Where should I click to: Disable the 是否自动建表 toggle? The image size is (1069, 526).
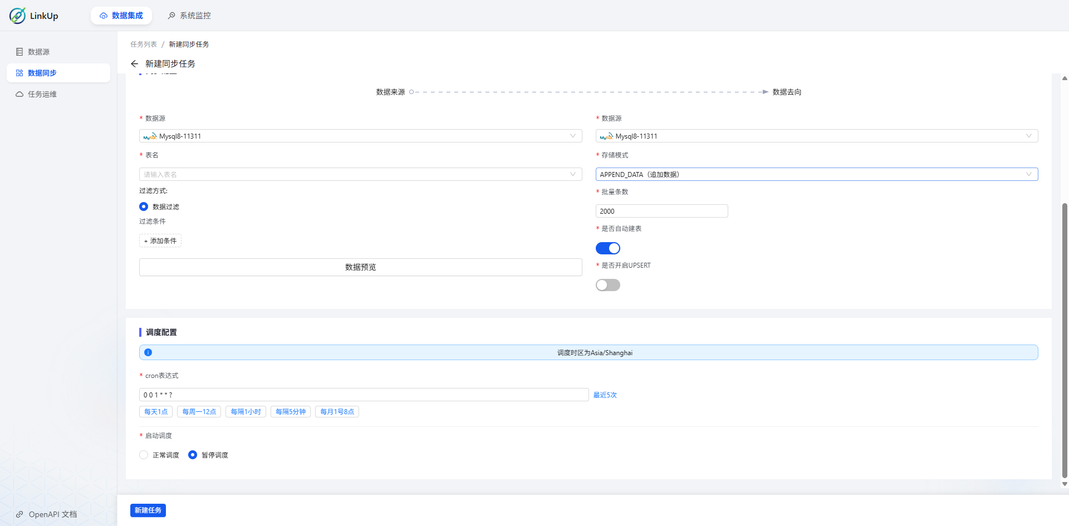607,248
